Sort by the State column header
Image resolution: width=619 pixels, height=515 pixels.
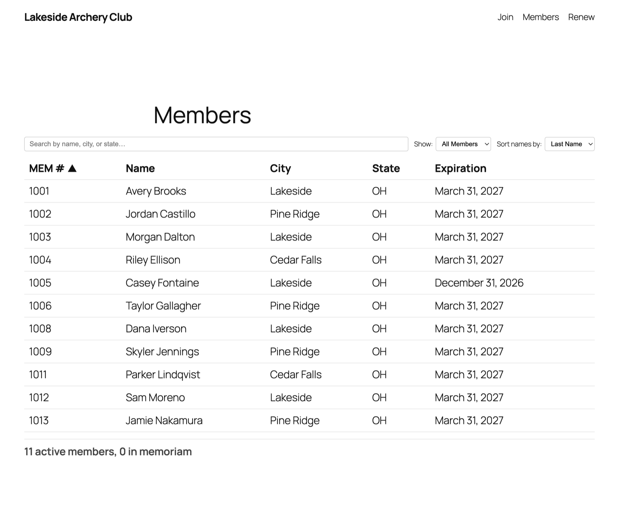[386, 168]
